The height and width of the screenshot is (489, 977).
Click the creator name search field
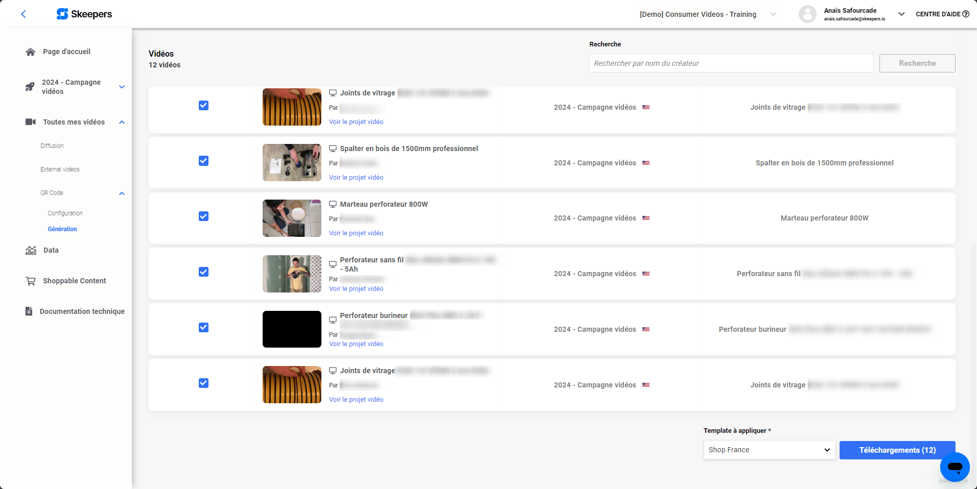pyautogui.click(x=731, y=63)
